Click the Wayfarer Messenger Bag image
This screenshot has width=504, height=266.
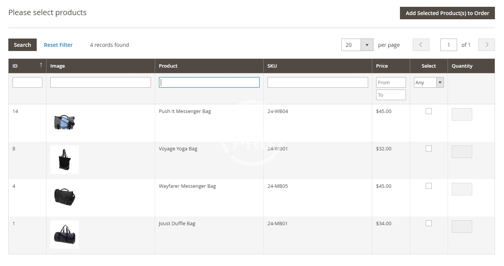tap(64, 197)
